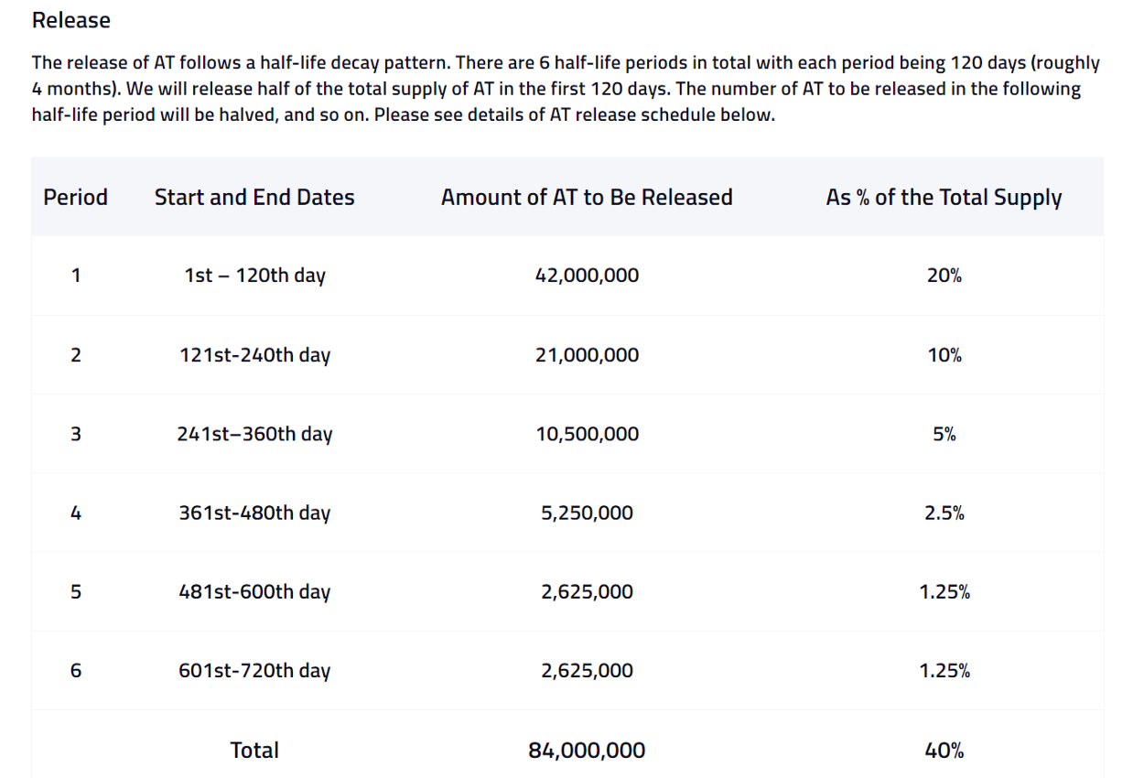This screenshot has width=1144, height=778.
Task: Click the '601st-720th day' cell
Action: 254,671
